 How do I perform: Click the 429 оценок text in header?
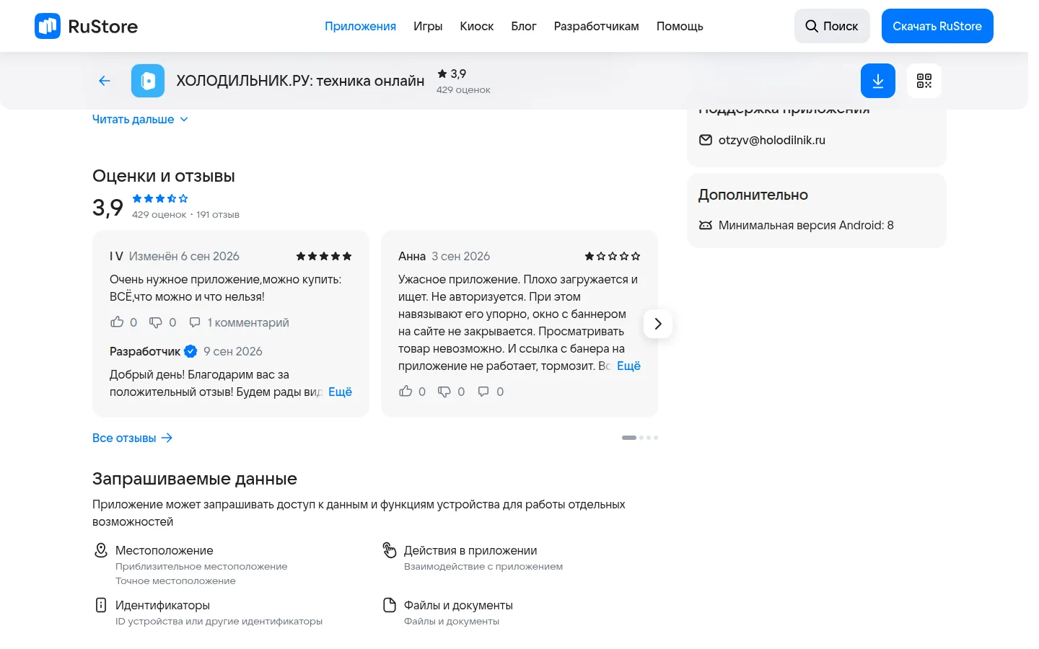463,89
